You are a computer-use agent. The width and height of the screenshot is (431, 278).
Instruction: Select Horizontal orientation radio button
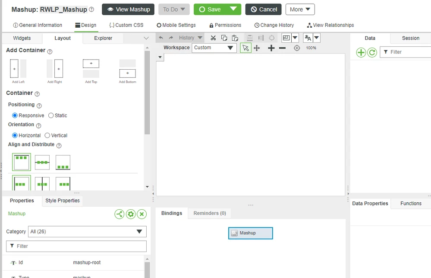[x=15, y=135]
